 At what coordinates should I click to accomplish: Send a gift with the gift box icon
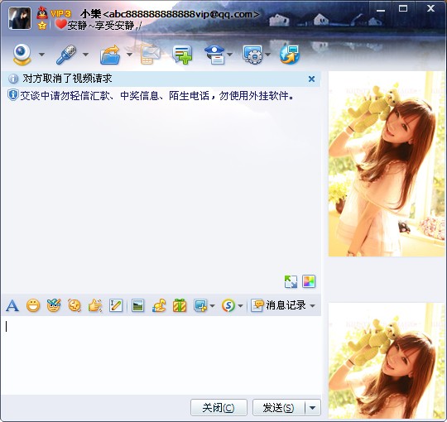[180, 306]
